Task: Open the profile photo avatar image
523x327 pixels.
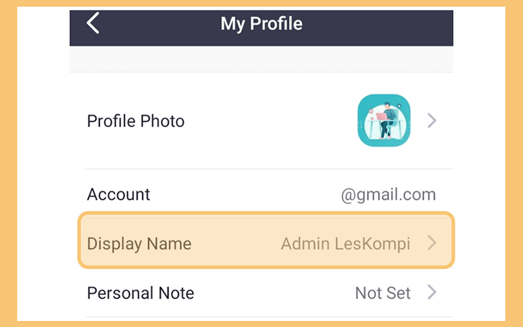Action: [384, 120]
